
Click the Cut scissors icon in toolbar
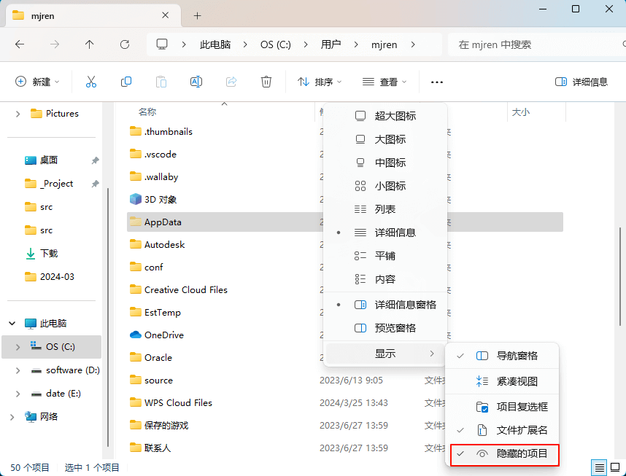(x=91, y=82)
